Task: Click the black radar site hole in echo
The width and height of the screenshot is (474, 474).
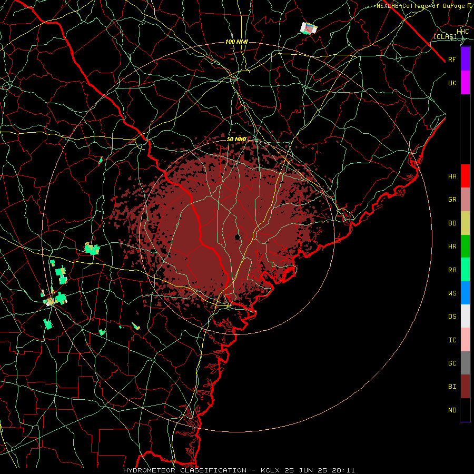Action: point(238,236)
